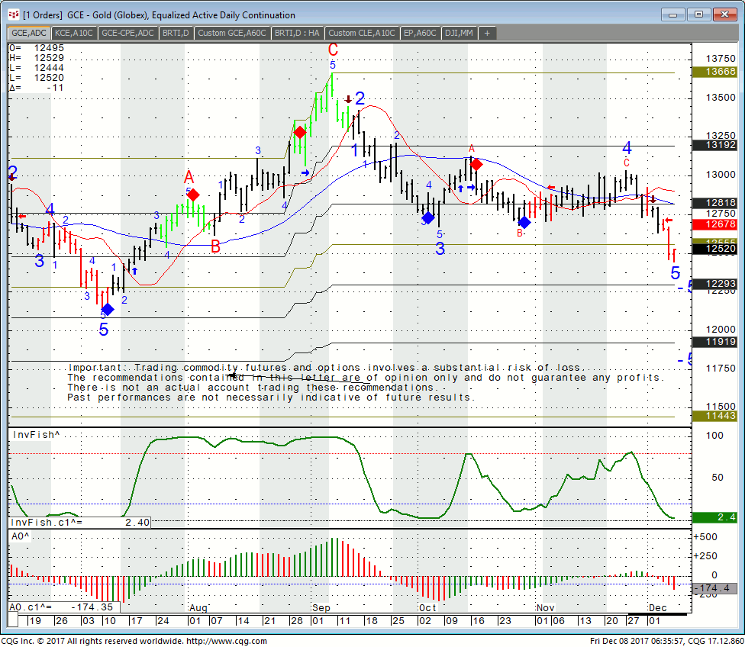Switch to the KCE,A10C chart tab
745x647 pixels.
click(74, 33)
